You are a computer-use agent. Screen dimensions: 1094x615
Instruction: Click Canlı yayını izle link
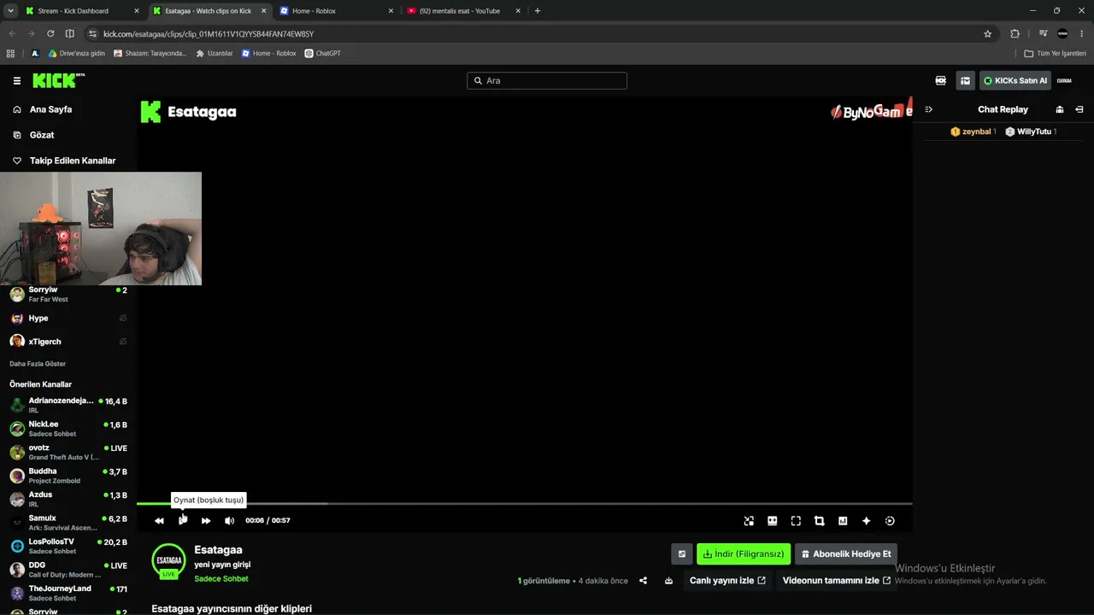727,581
